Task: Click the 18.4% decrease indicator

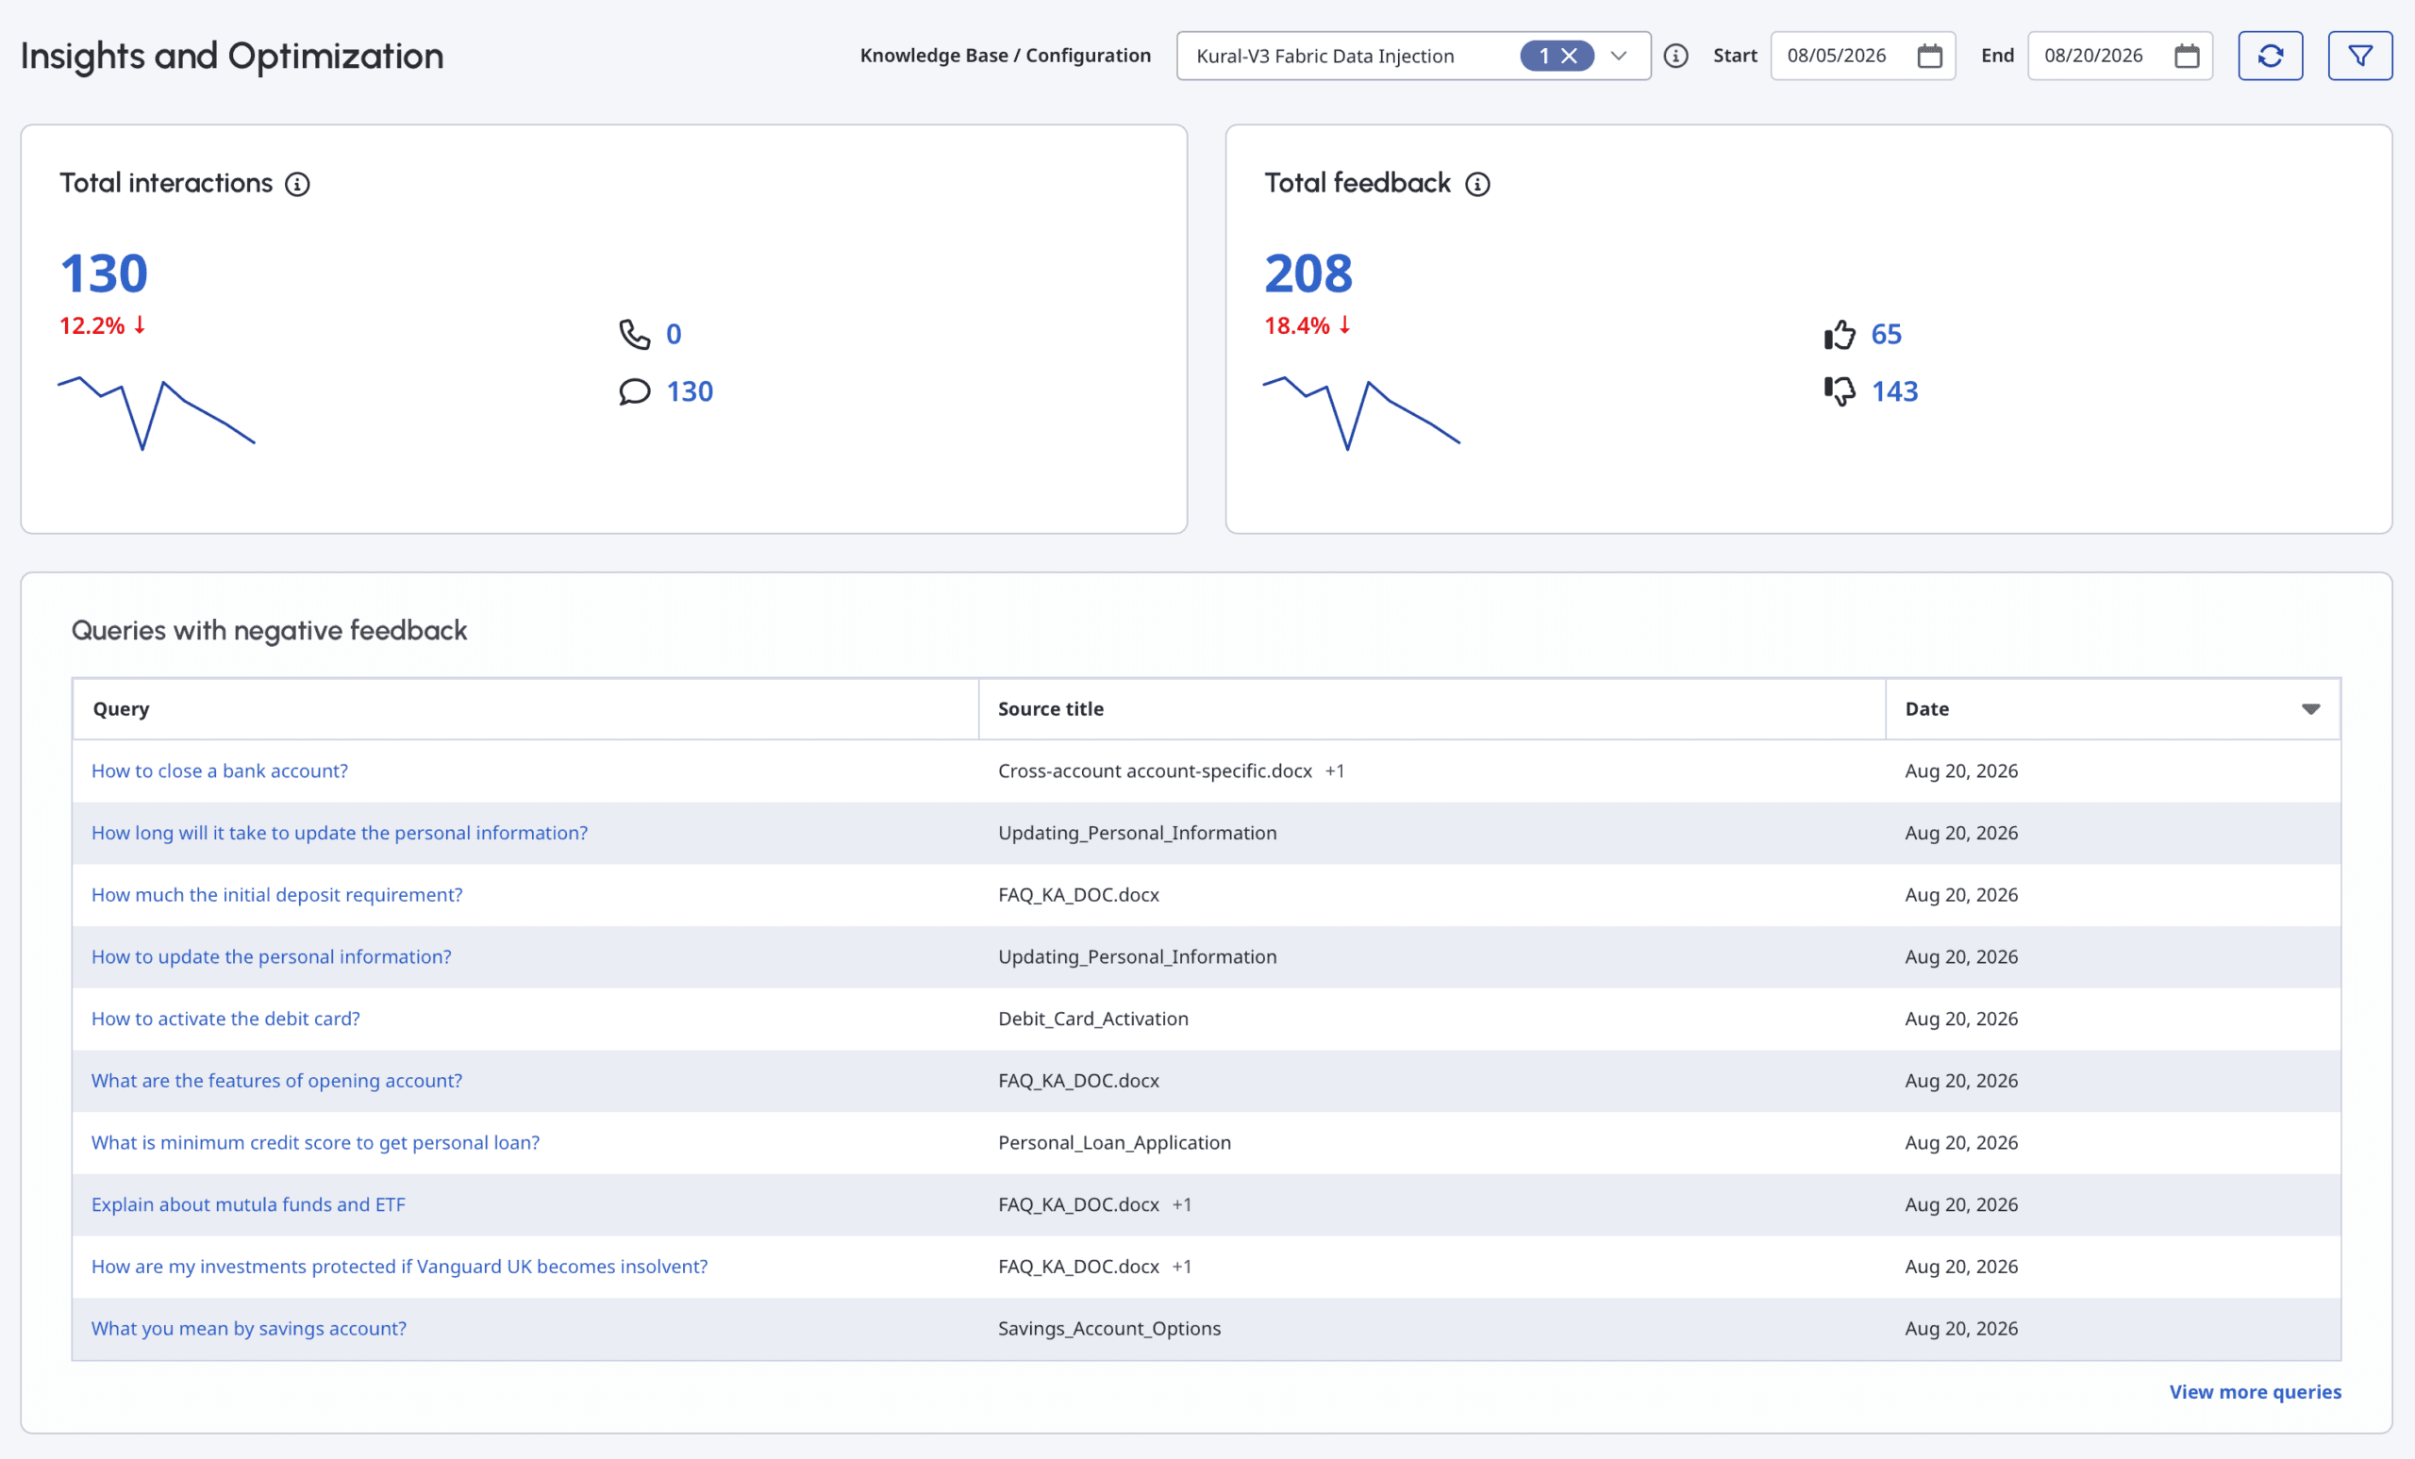Action: coord(1307,325)
